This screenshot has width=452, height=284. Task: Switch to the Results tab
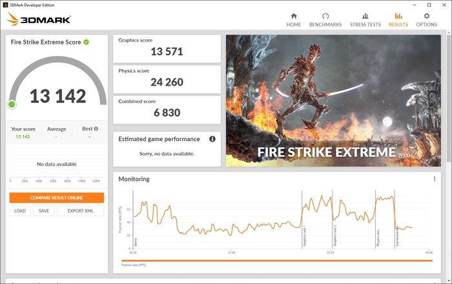[398, 19]
